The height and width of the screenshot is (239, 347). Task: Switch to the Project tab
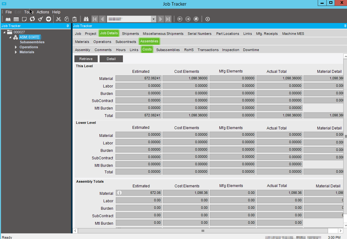click(x=91, y=34)
